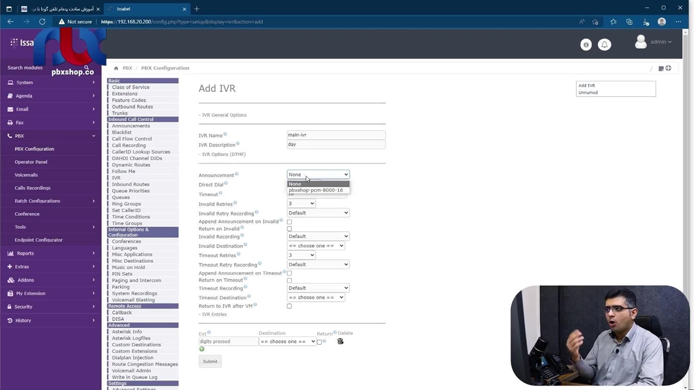
Task: Open the Ring Groups link
Action: coord(126,204)
